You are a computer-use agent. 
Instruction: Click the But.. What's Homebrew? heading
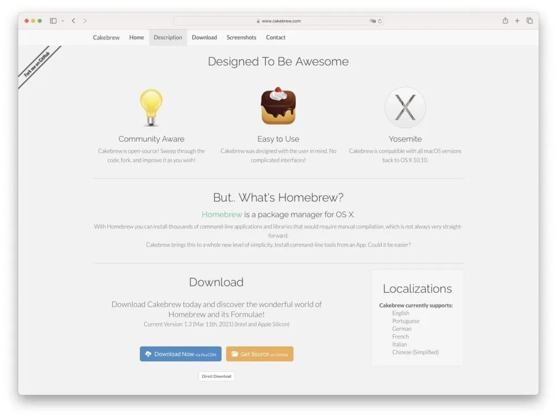(278, 197)
